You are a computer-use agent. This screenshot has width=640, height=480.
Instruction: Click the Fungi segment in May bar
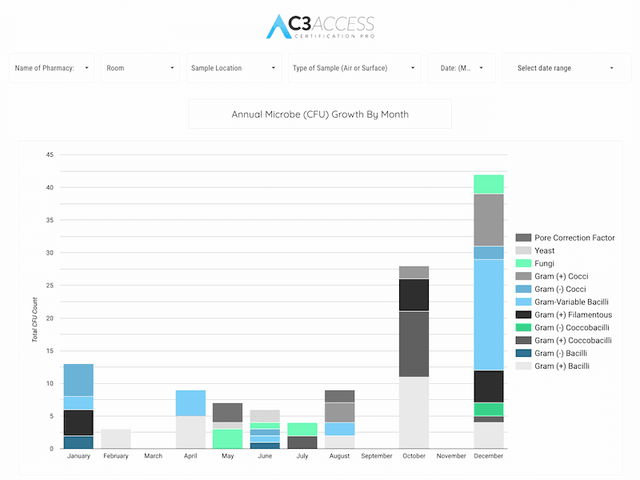click(228, 439)
